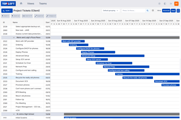Click ticket ID 2522
Viewport: 181px width, 120px height.
pyautogui.click(x=5, y=41)
